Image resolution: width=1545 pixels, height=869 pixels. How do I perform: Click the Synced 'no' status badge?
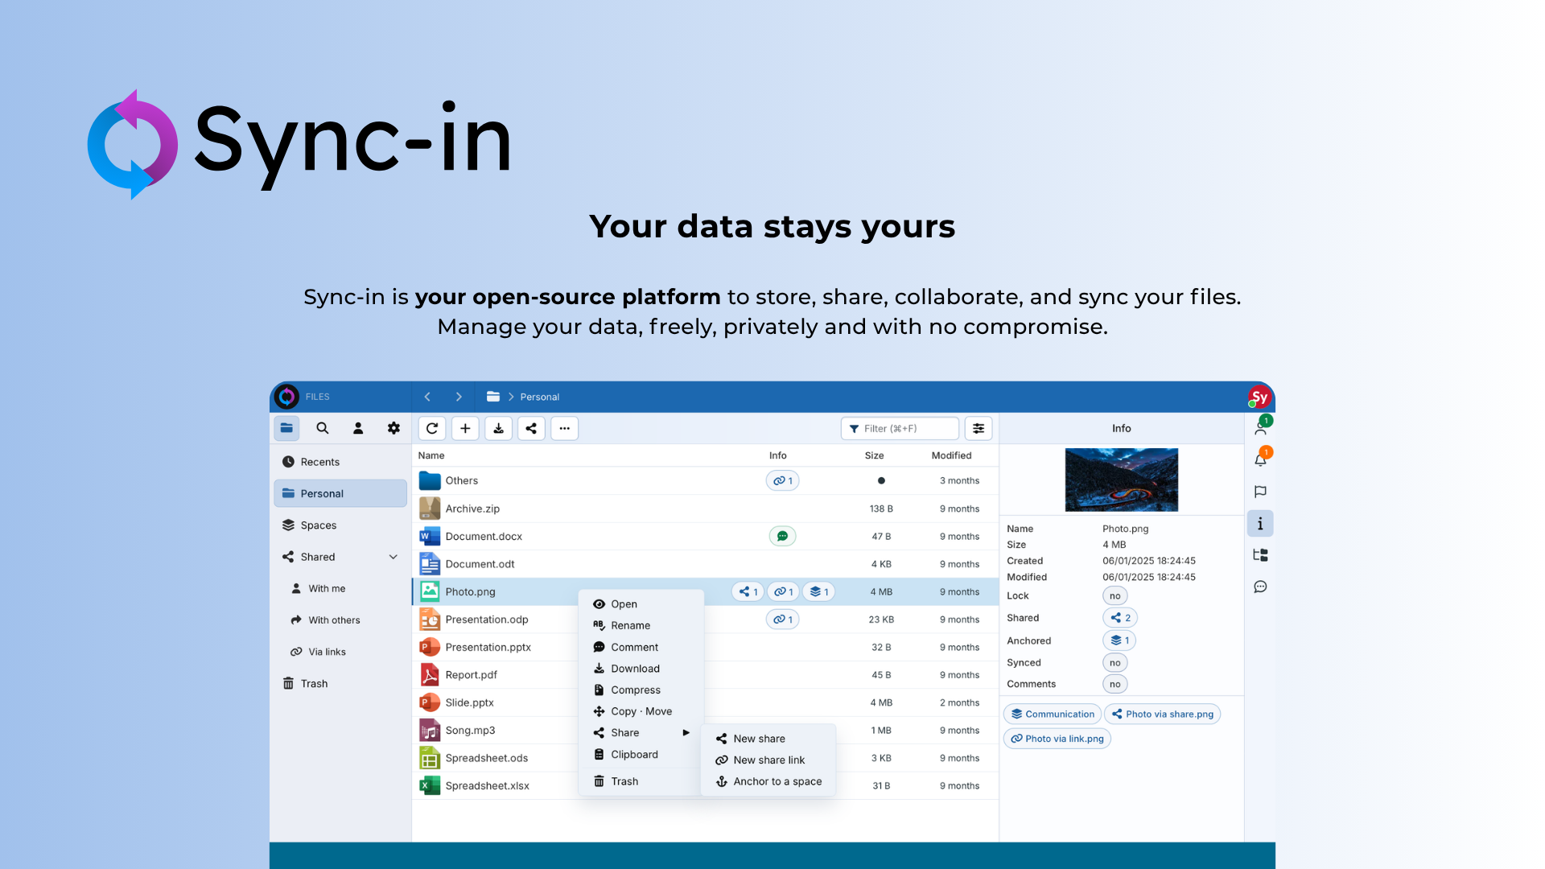click(x=1114, y=662)
